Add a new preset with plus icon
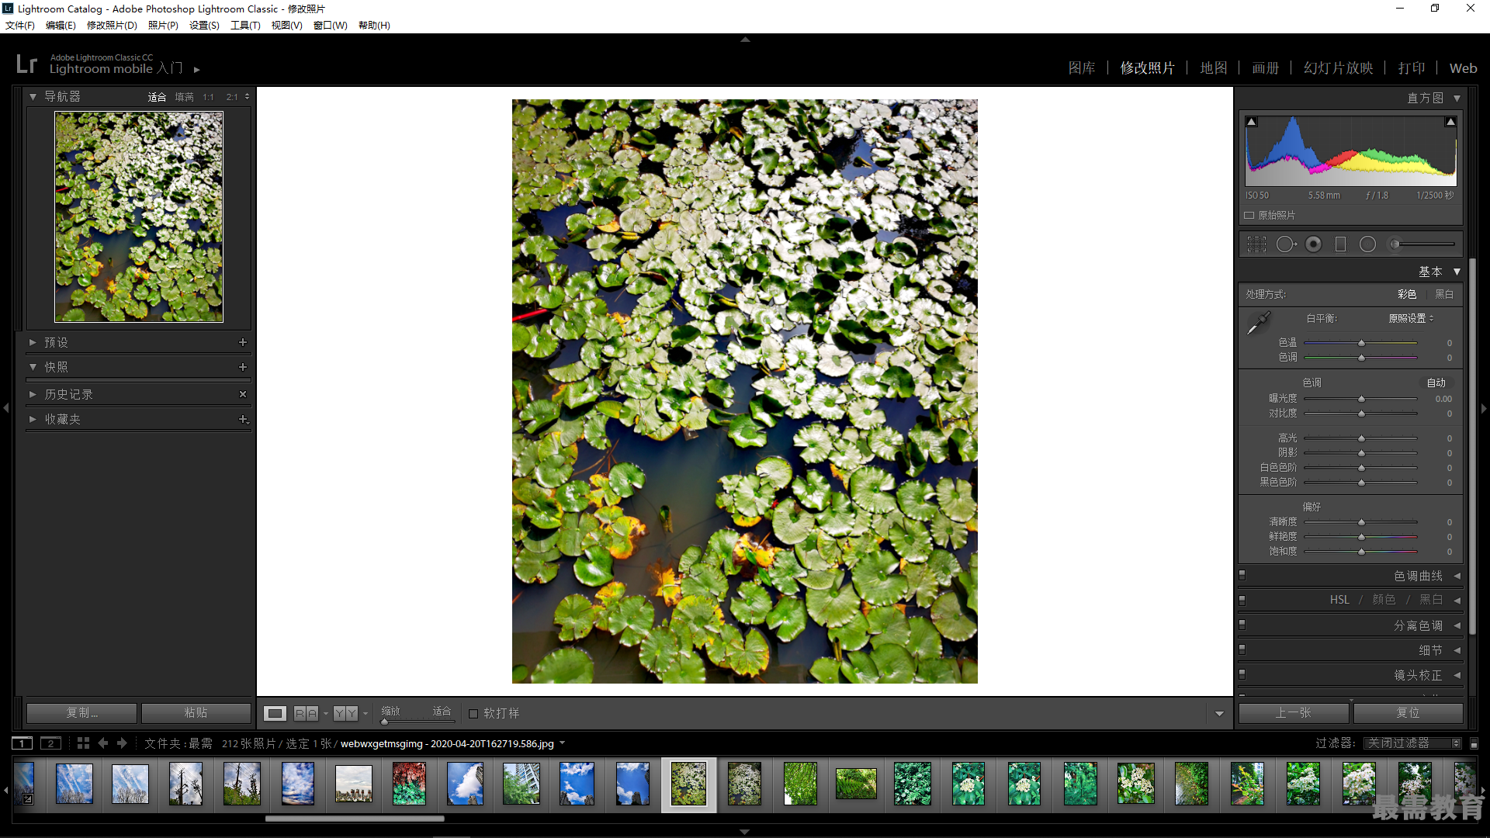This screenshot has width=1490, height=838. point(243,342)
